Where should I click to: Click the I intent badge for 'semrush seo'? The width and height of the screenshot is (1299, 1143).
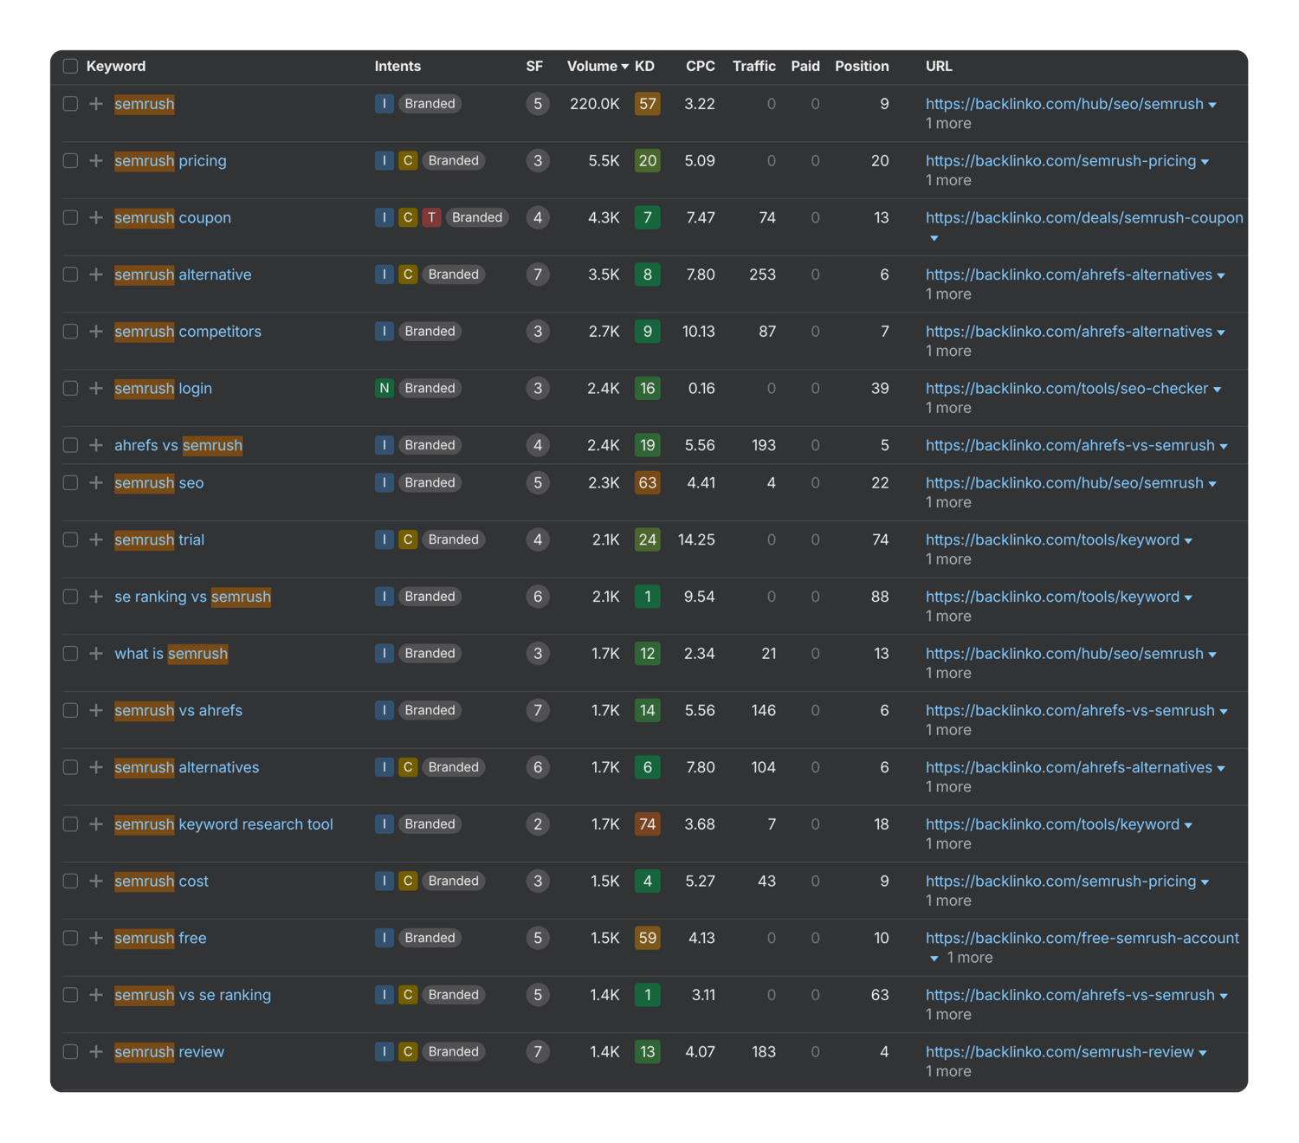[385, 483]
